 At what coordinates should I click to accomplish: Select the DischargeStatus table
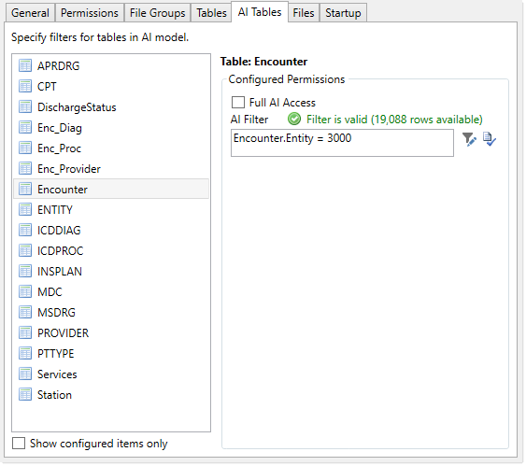coord(111,107)
